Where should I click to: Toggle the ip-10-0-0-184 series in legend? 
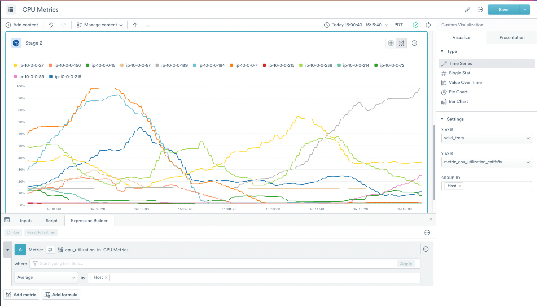[x=209, y=65]
